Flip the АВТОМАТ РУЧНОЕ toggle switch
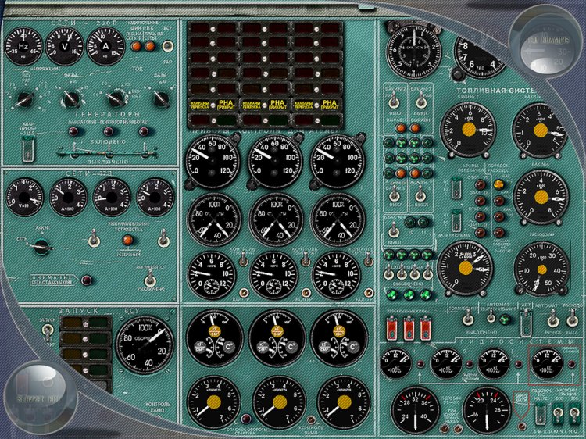Image resolution: width=586 pixels, height=439 pixels. [552, 319]
